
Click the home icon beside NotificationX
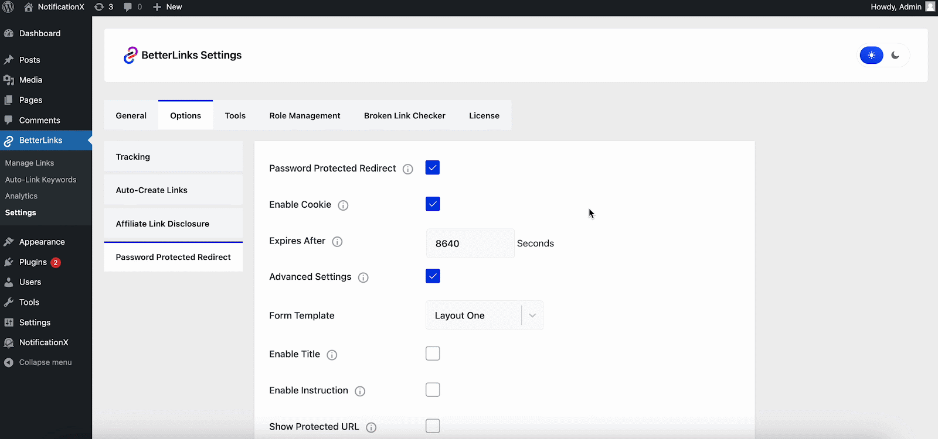tap(29, 7)
